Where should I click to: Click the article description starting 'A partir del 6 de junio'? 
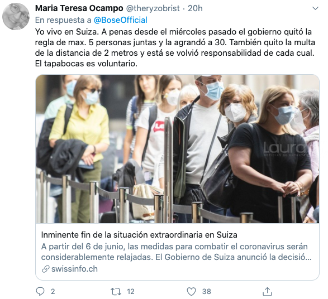177,252
